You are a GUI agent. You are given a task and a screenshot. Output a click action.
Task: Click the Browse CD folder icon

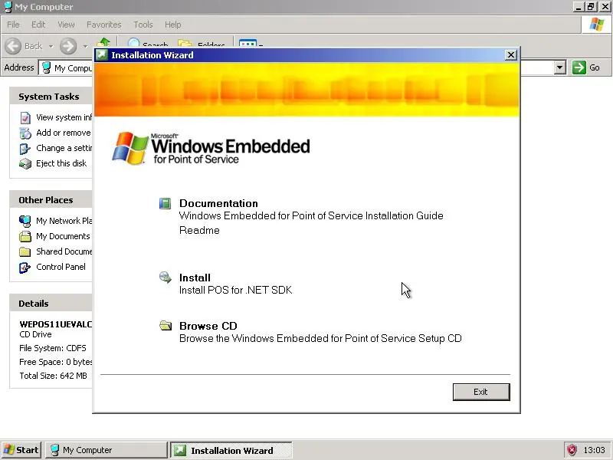(166, 325)
